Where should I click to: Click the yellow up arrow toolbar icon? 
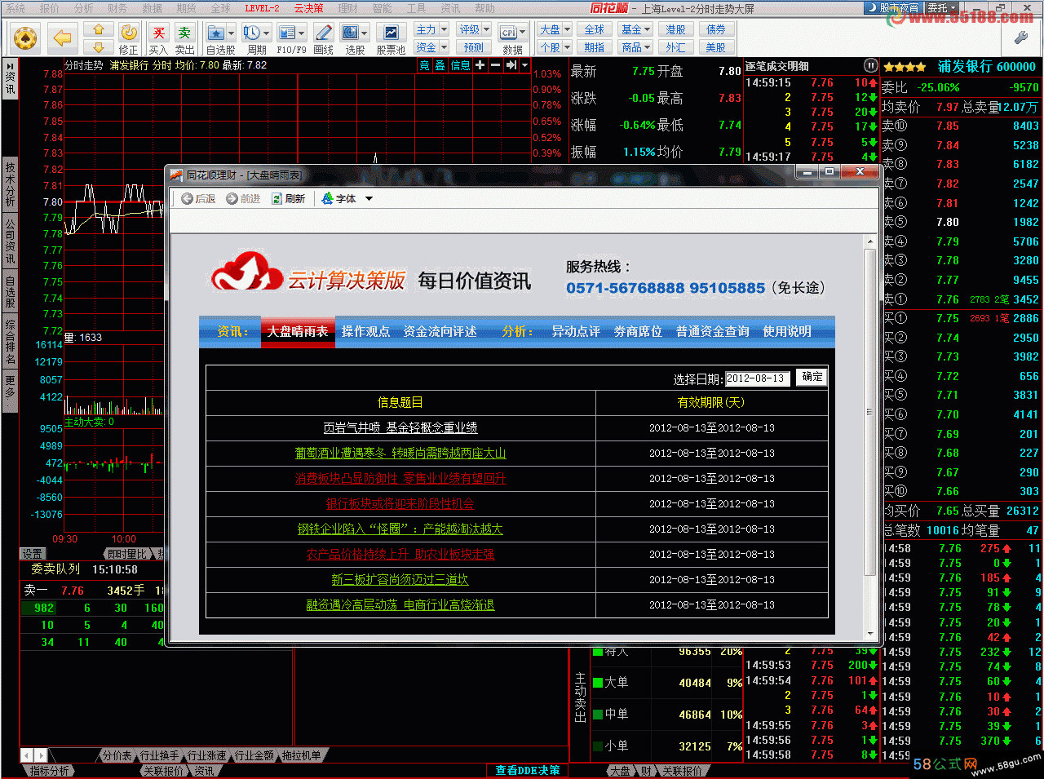pyautogui.click(x=99, y=29)
